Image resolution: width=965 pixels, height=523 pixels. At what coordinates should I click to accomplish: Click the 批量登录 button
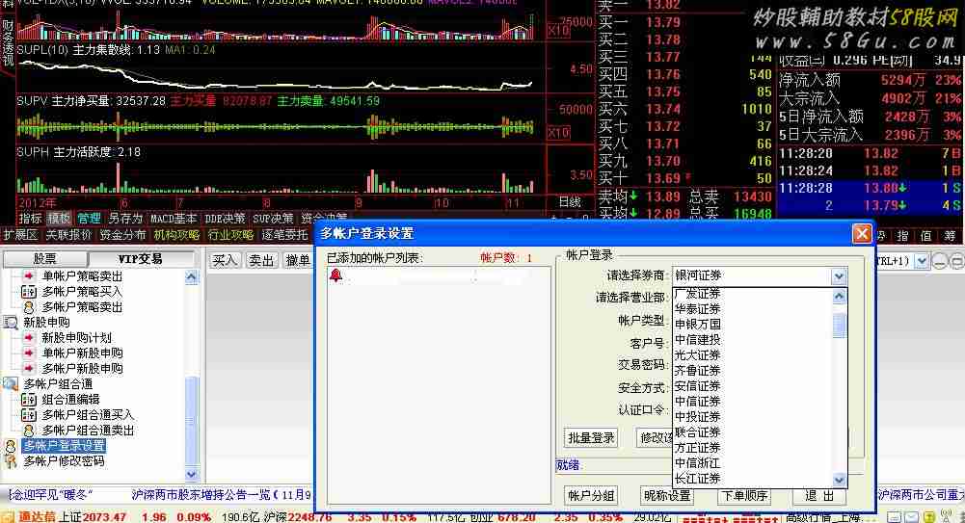pos(591,437)
